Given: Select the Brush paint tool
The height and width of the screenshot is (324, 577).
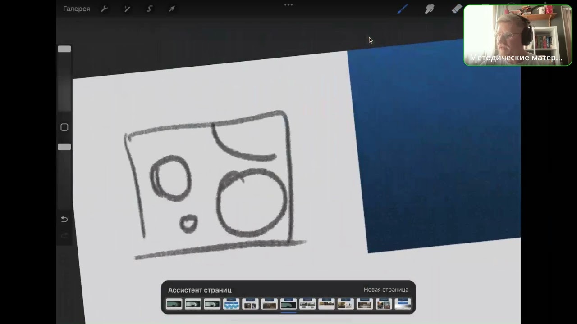Looking at the screenshot, I should tap(402, 9).
